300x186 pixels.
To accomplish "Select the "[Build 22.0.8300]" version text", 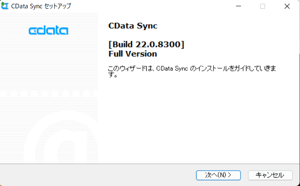I will pos(146,45).
